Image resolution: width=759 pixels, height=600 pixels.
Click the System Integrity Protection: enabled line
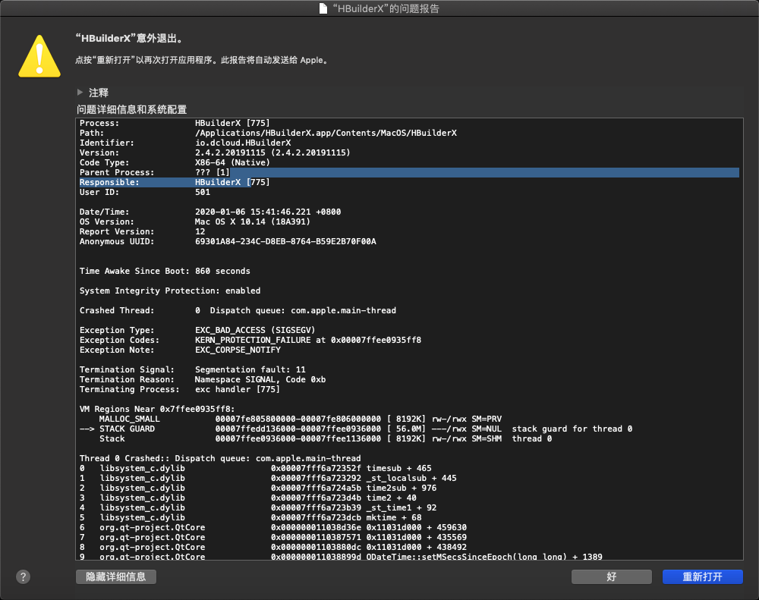point(170,291)
